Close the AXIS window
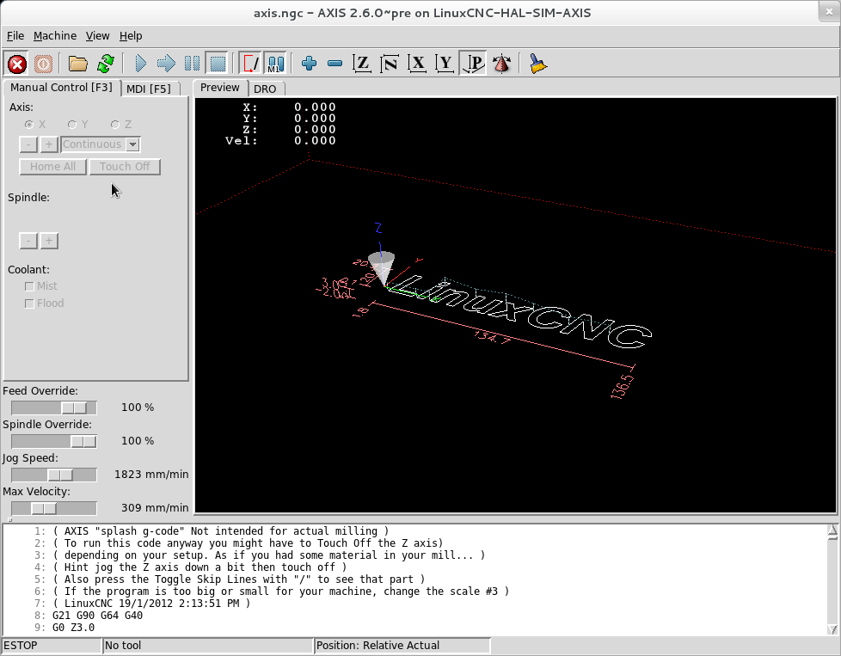 pyautogui.click(x=829, y=11)
